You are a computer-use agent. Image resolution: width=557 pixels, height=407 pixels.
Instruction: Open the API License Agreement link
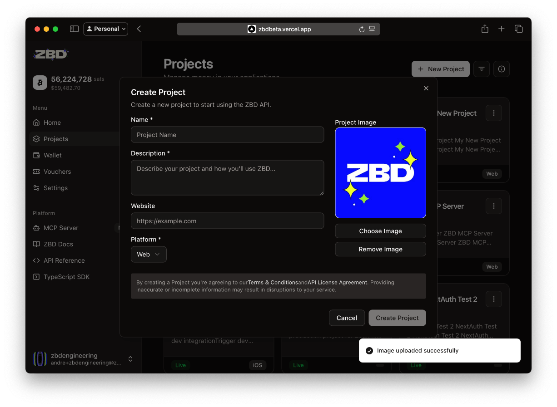pos(337,282)
